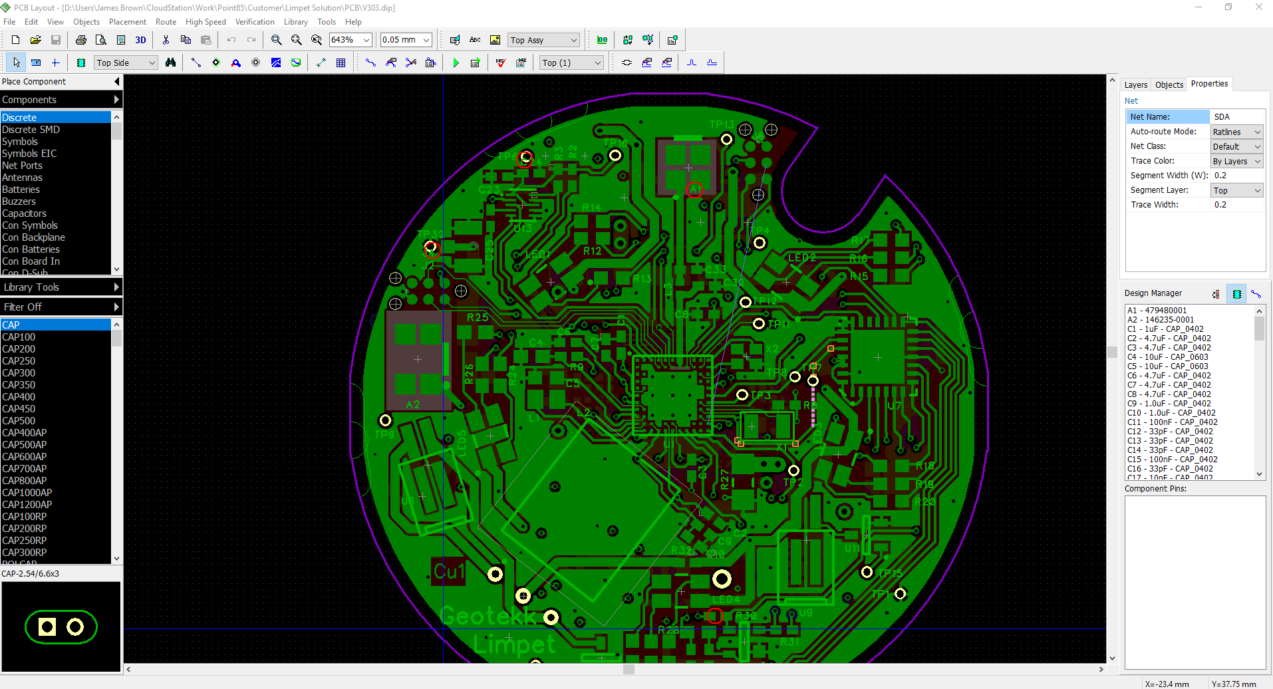The image size is (1273, 689).
Task: Start the autorouter with green play icon
Action: (x=456, y=63)
